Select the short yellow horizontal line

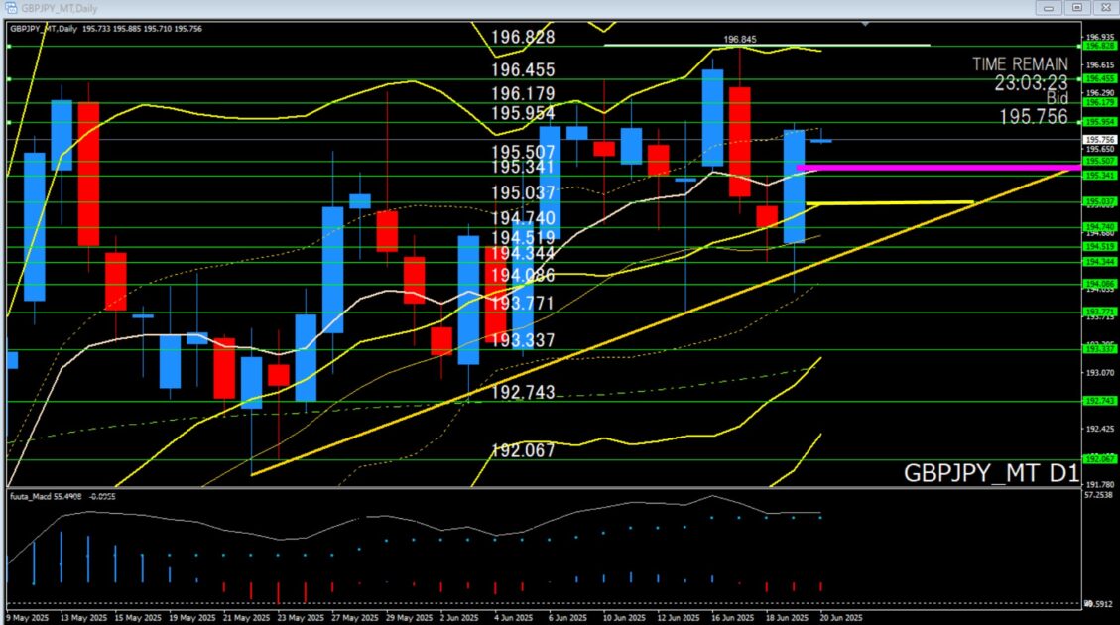893,202
